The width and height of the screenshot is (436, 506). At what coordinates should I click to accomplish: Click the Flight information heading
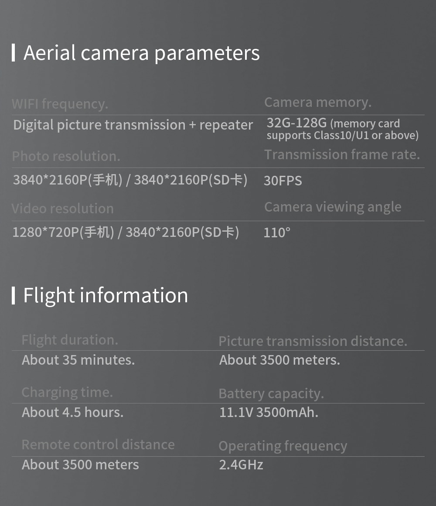coord(106,296)
